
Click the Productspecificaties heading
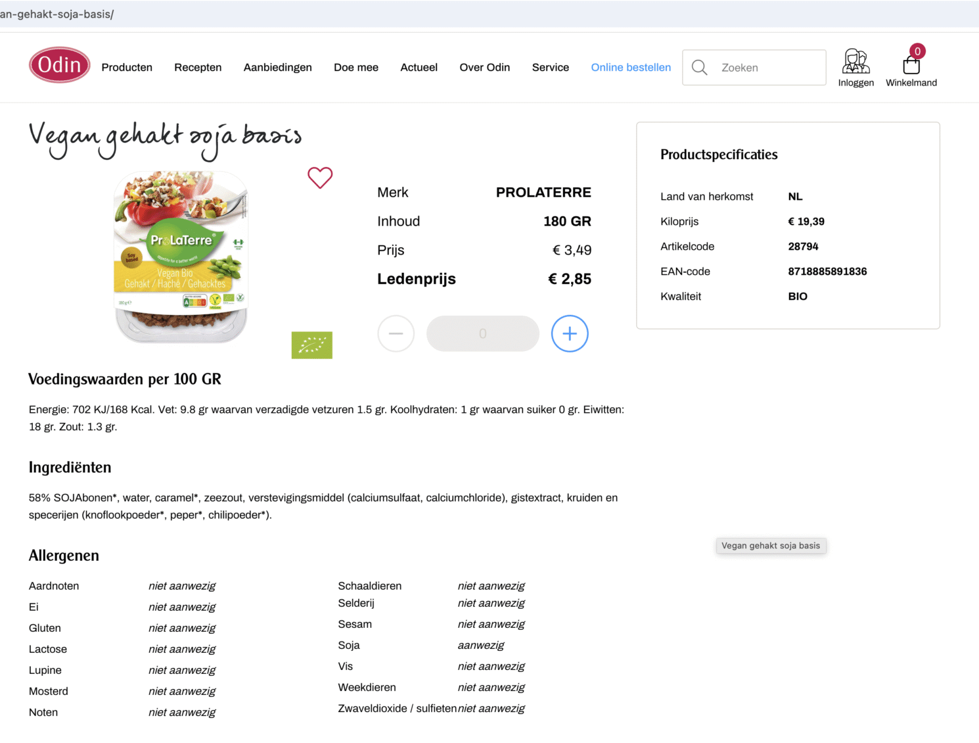[x=719, y=155]
